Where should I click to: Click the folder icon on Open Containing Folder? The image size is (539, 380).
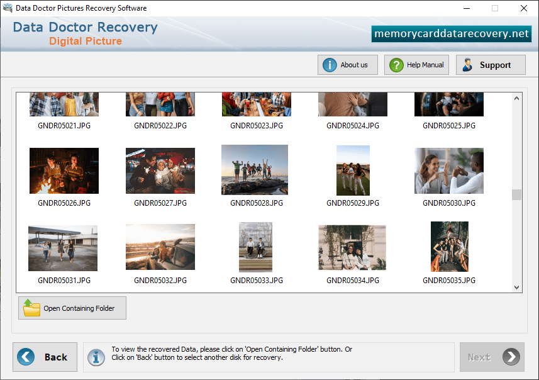(31, 308)
